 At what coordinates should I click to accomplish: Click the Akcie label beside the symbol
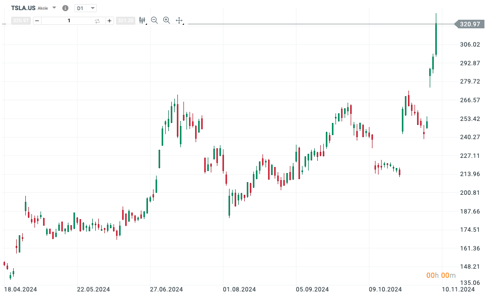43,9
